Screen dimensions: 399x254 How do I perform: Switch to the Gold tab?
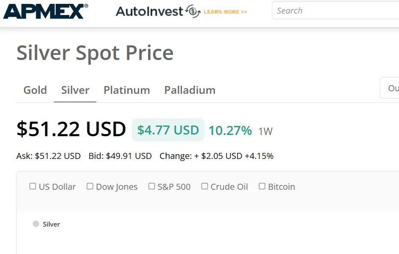pos(35,90)
